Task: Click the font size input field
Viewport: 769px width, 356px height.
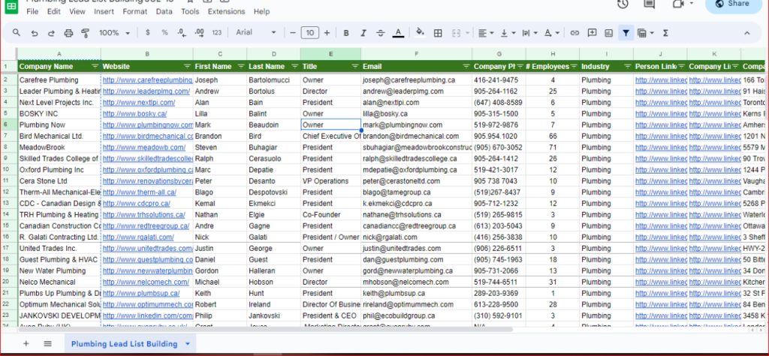Action: 309,33
